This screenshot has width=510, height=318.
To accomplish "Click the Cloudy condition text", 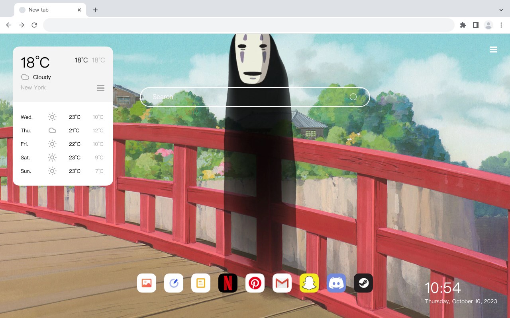I will tap(42, 77).
